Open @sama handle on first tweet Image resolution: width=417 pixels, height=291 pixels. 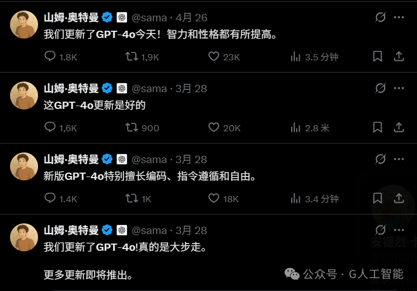149,18
